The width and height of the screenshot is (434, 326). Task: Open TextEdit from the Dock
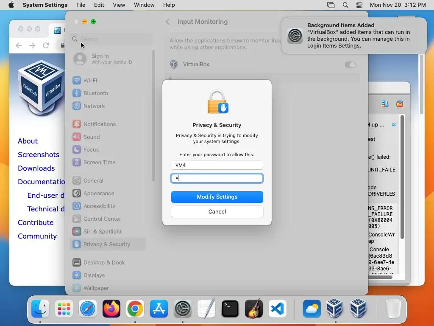click(x=206, y=309)
